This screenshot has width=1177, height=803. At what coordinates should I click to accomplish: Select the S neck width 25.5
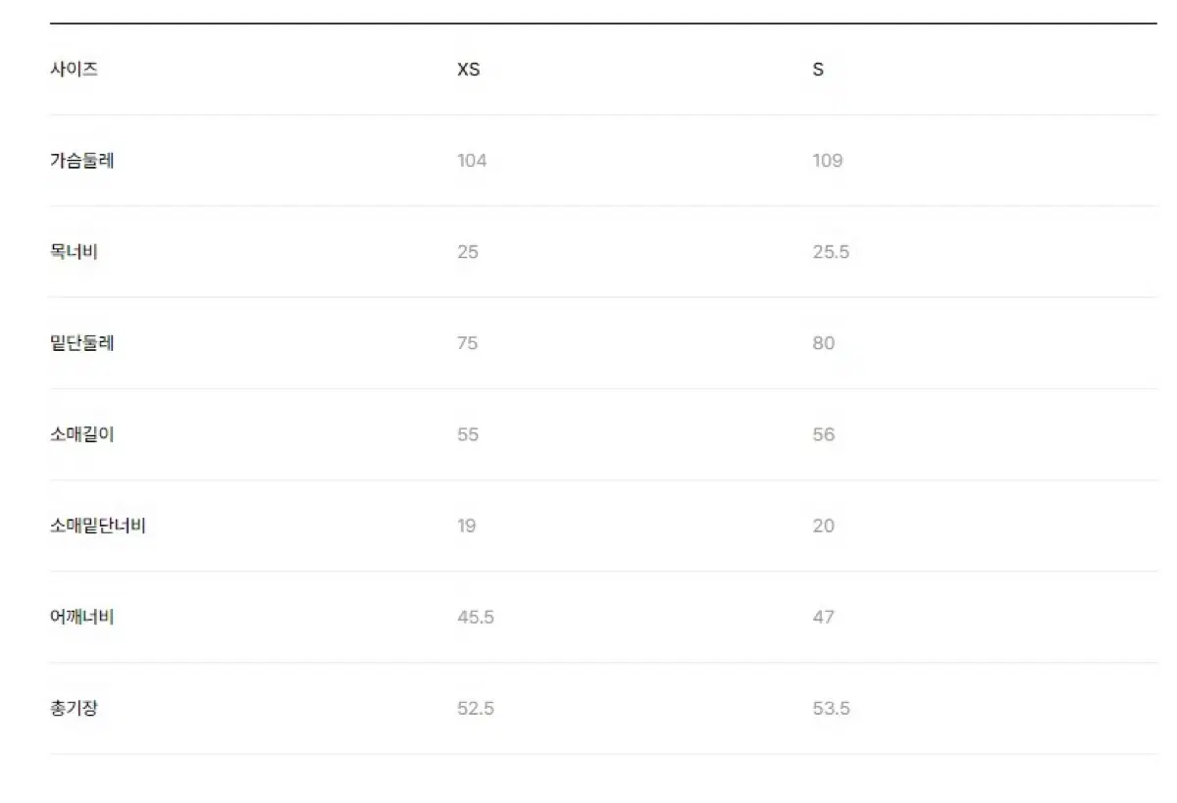(831, 252)
